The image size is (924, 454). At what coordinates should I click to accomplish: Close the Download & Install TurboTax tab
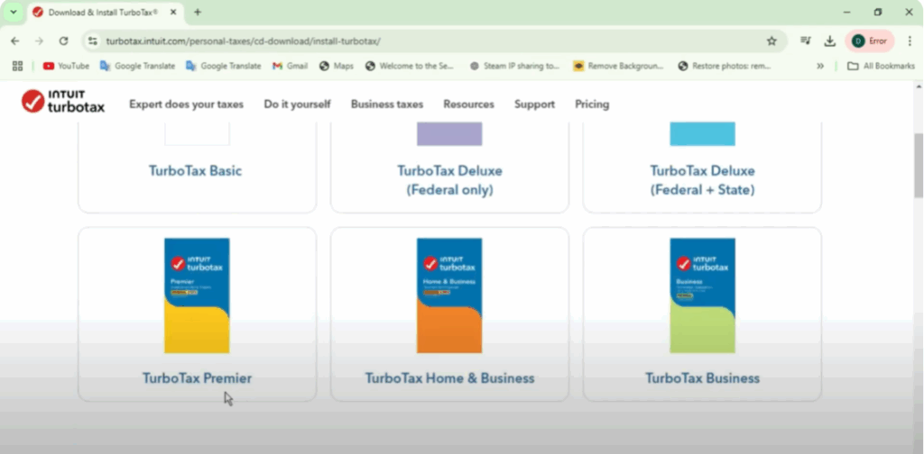tap(173, 12)
